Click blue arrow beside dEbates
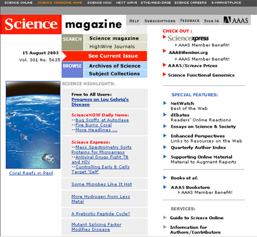 point(165,114)
